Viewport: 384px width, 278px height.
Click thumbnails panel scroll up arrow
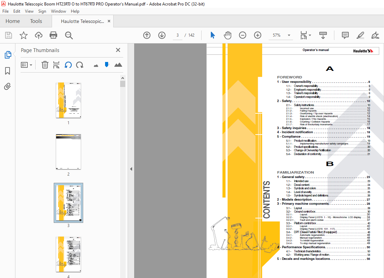(123, 78)
